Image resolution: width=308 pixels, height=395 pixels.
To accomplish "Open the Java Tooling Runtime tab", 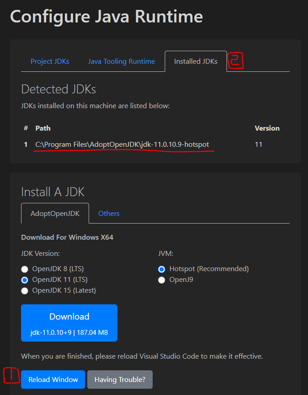I will coord(121,61).
